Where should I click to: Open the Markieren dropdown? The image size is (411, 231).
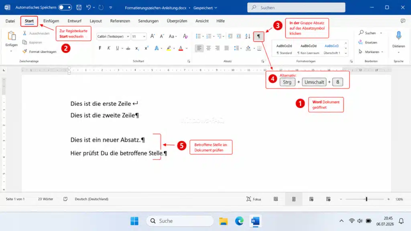pos(371,52)
